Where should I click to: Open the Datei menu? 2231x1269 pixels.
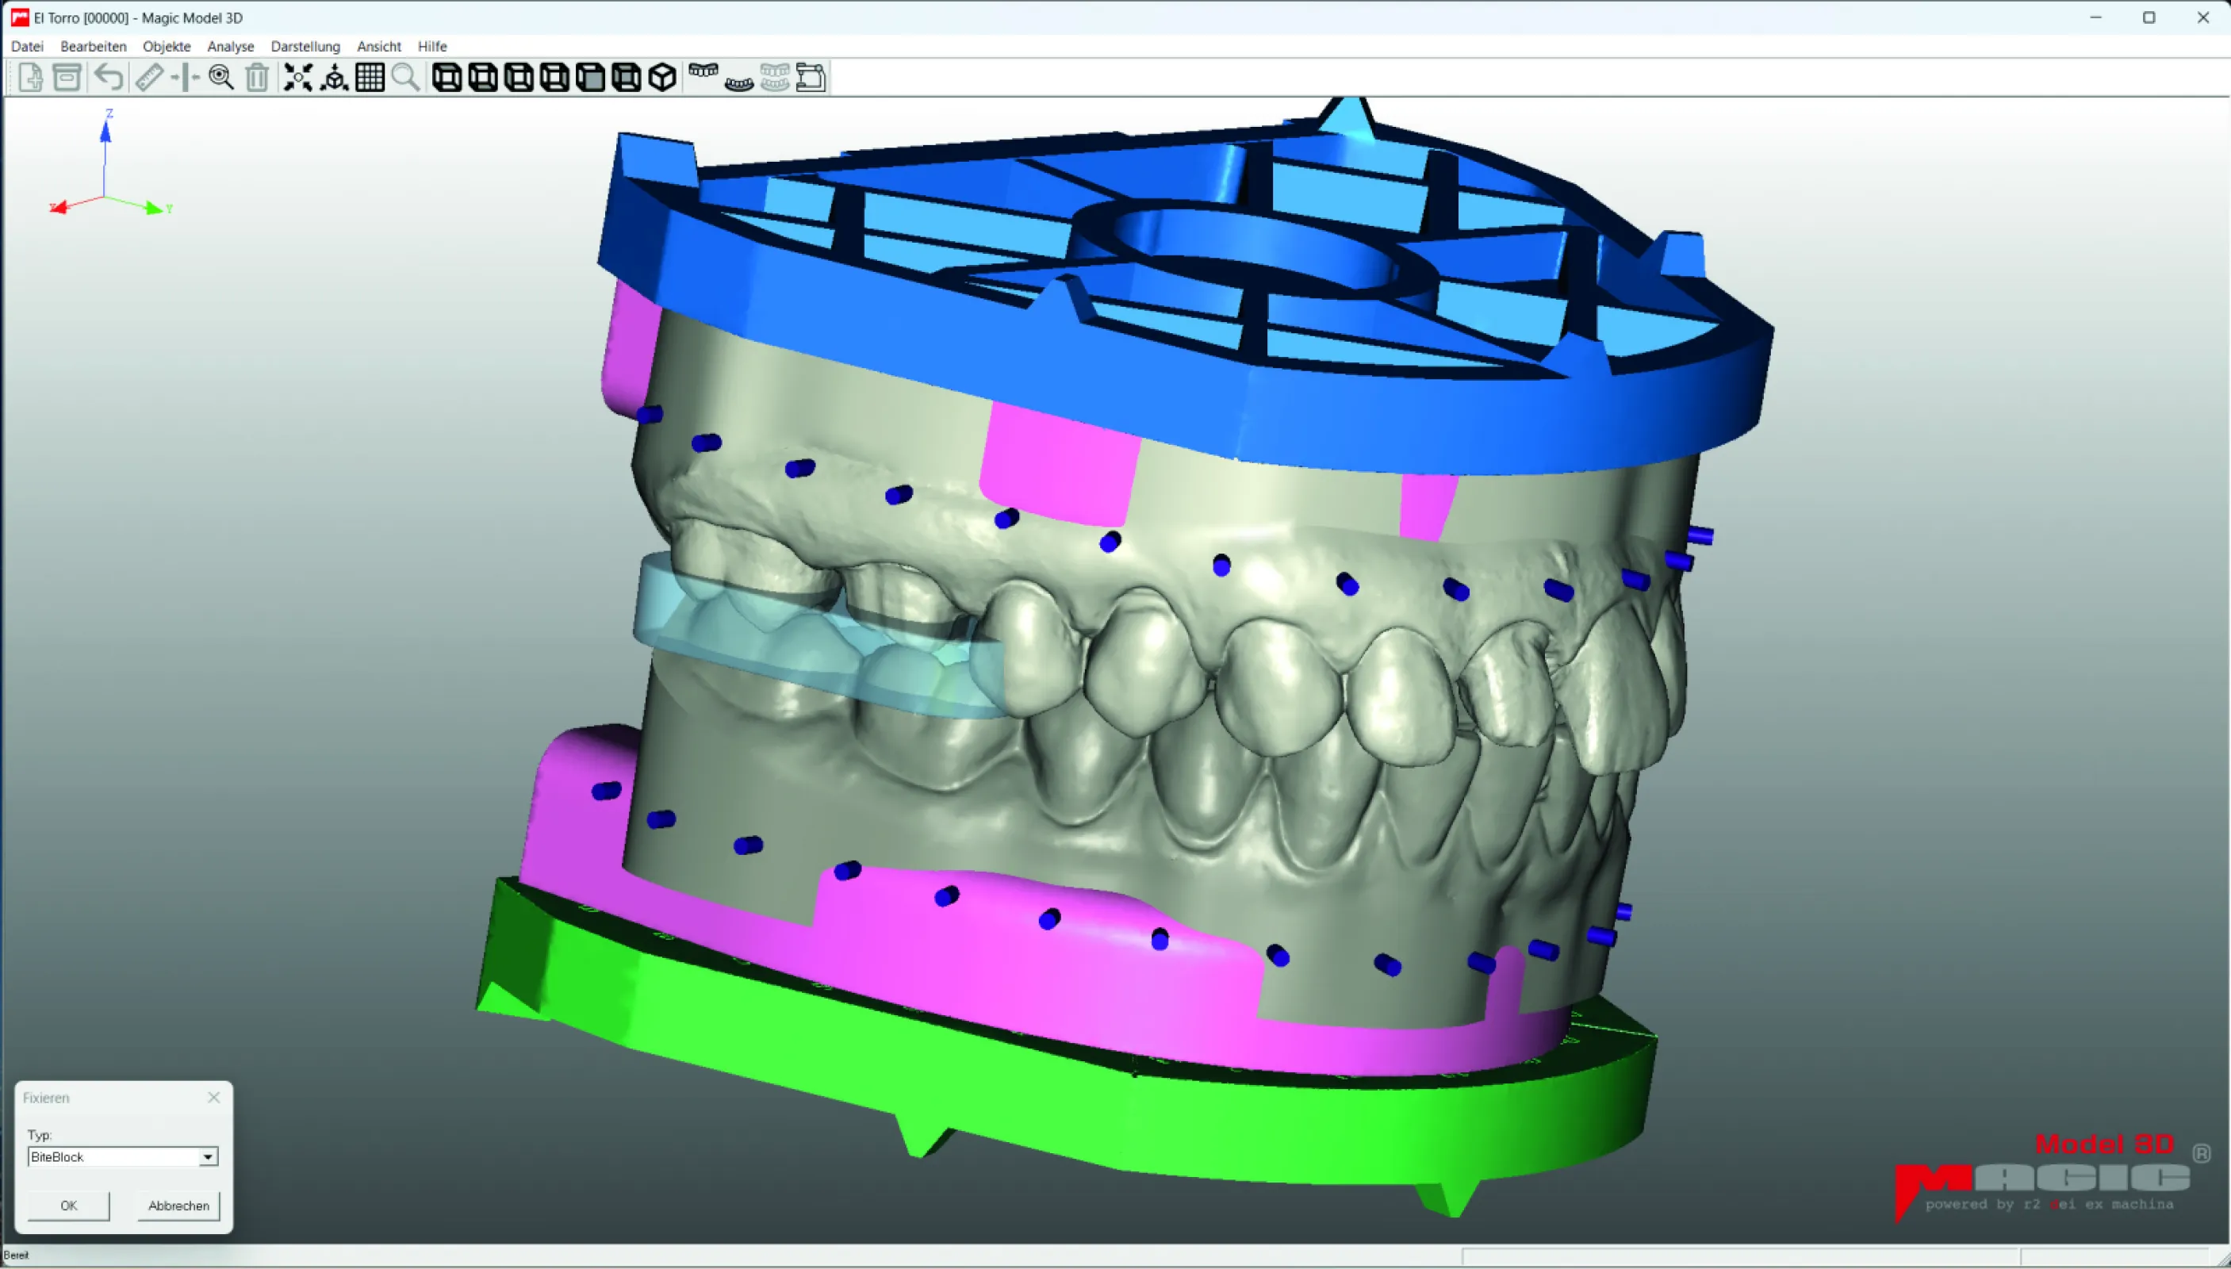click(x=27, y=46)
